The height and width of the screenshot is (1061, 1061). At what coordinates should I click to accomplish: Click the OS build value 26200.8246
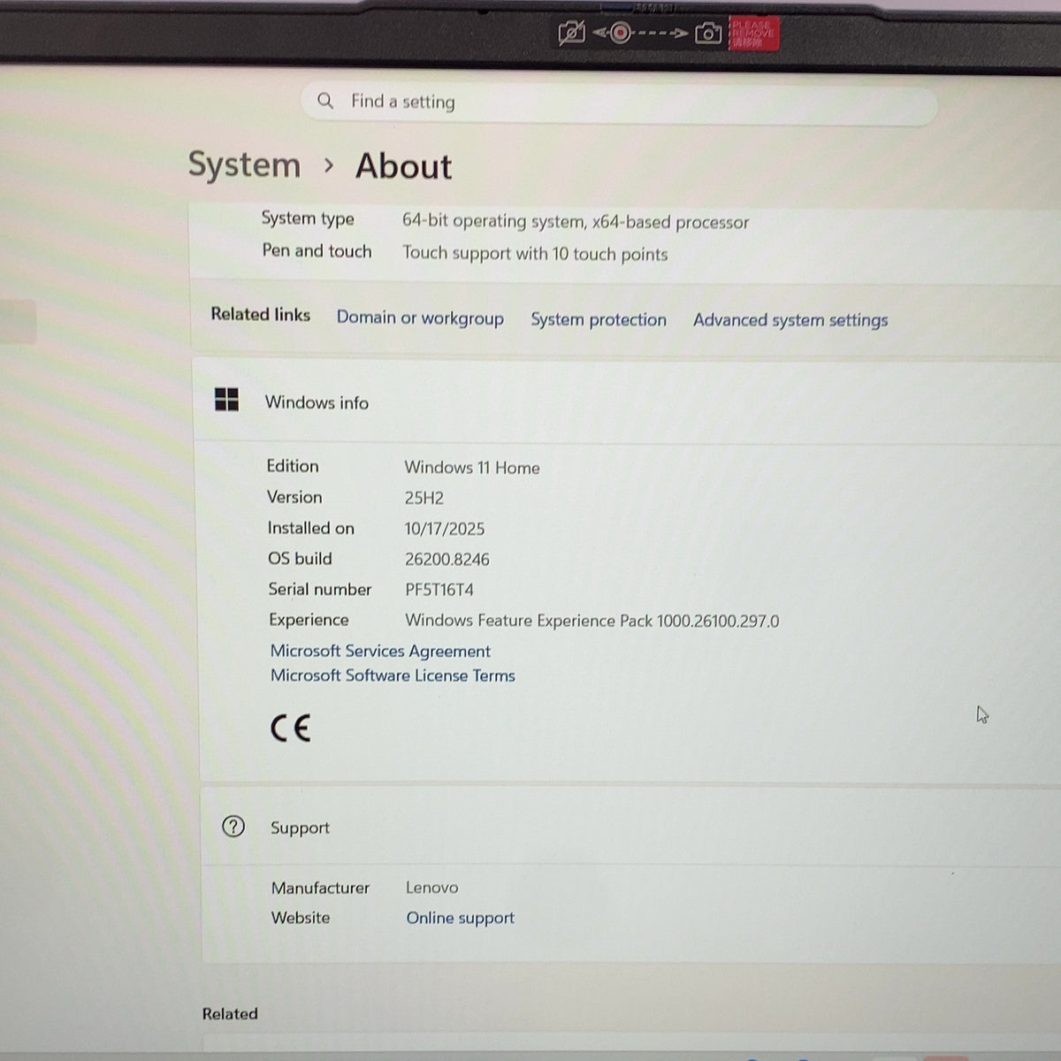tap(447, 559)
